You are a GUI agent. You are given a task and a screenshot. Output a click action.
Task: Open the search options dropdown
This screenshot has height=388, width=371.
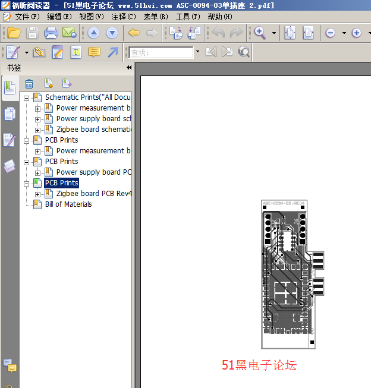tap(197, 52)
